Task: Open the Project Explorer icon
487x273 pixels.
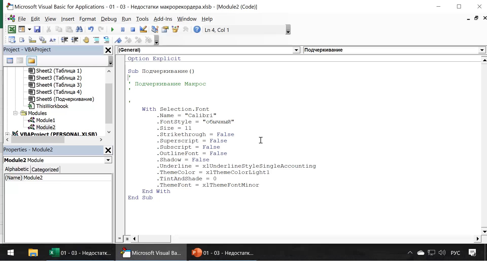Action: point(155,30)
